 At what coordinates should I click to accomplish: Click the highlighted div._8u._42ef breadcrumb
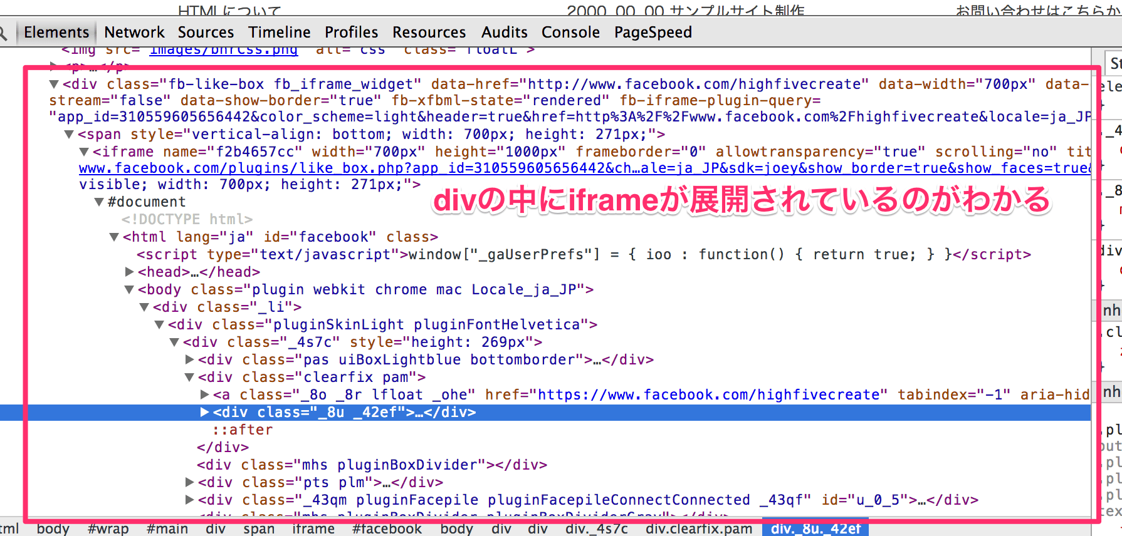(x=815, y=528)
